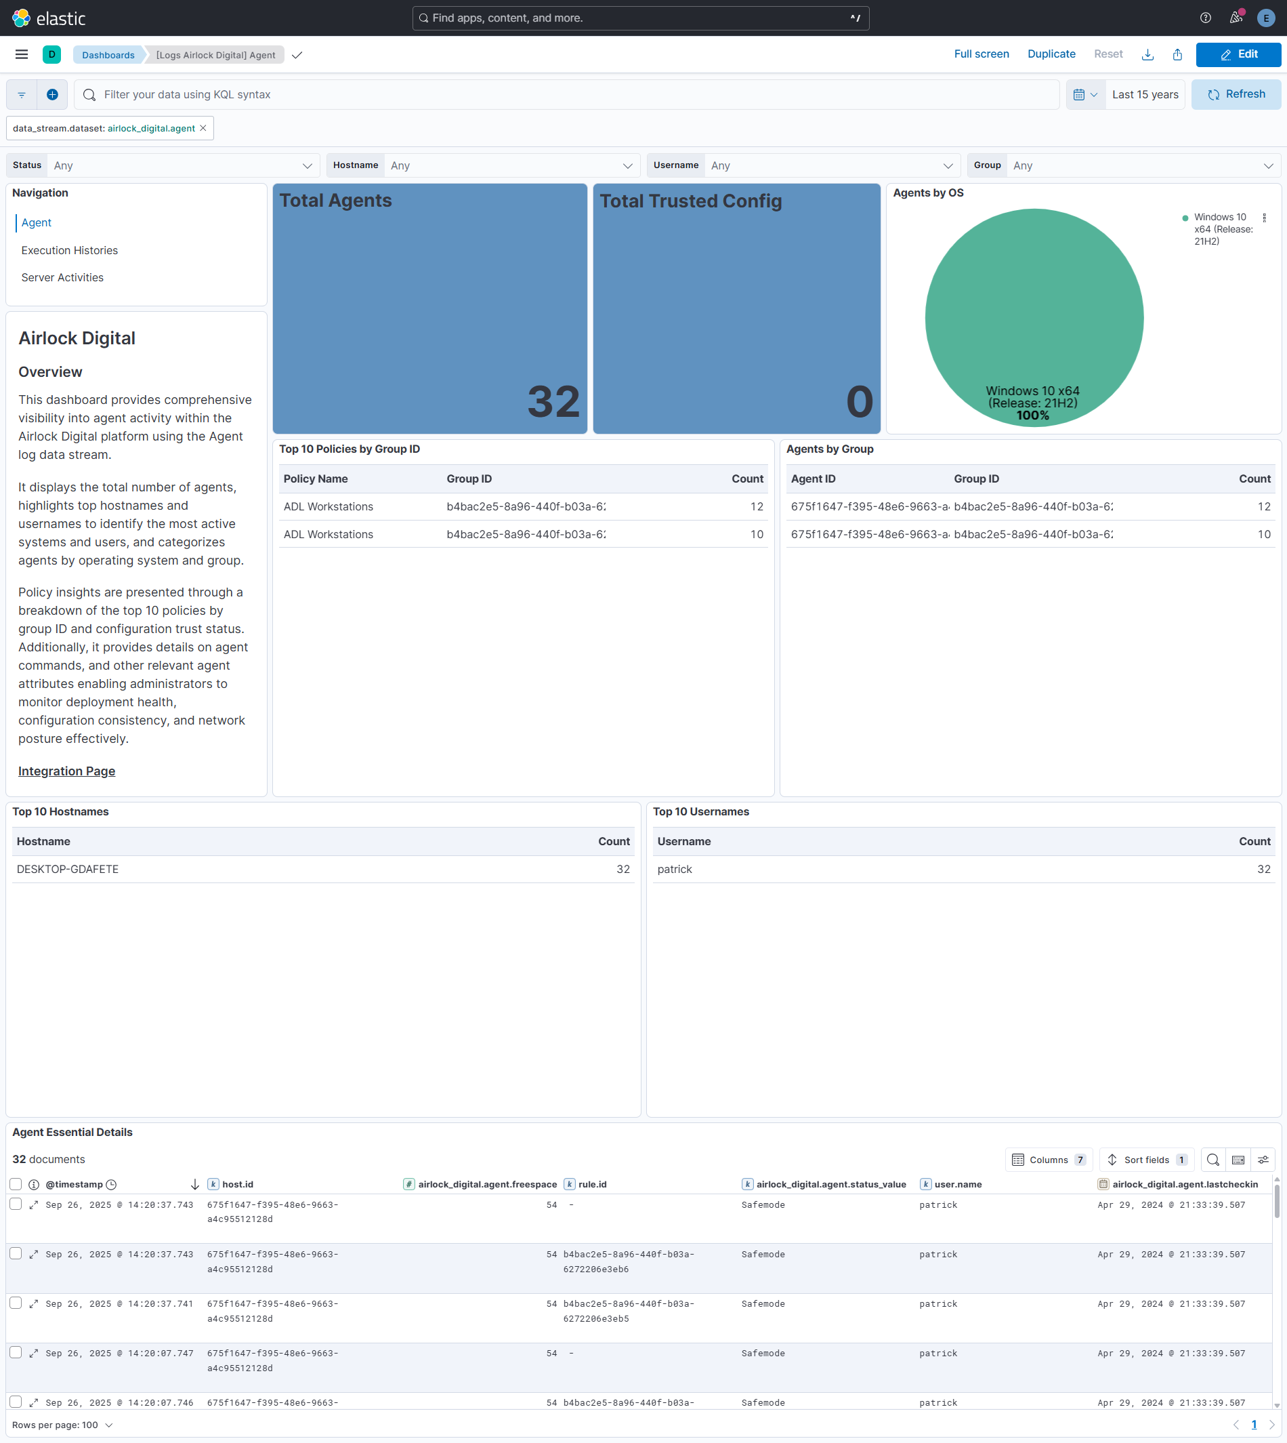
Task: Click the download dashboard icon
Action: 1147,54
